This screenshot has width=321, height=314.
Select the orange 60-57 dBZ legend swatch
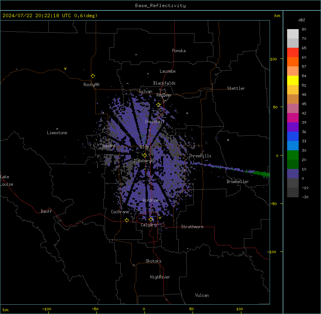click(x=293, y=62)
